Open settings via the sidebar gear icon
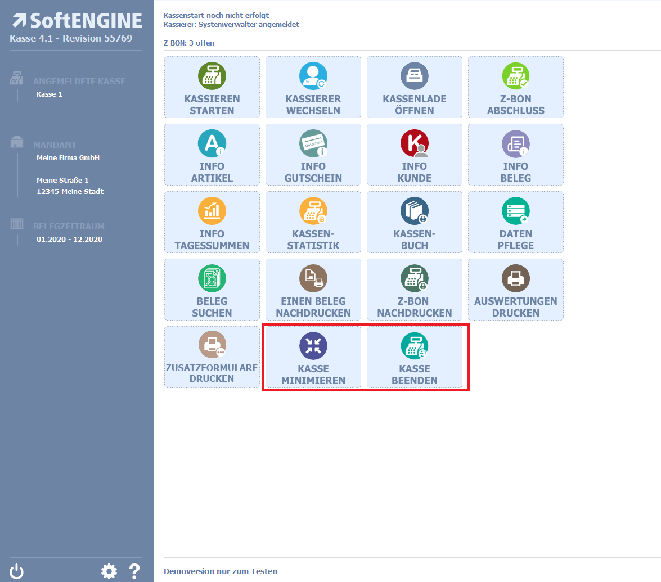The height and width of the screenshot is (582, 661). (x=109, y=572)
